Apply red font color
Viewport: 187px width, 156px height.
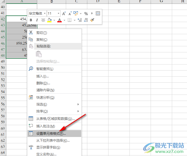click(59, 20)
